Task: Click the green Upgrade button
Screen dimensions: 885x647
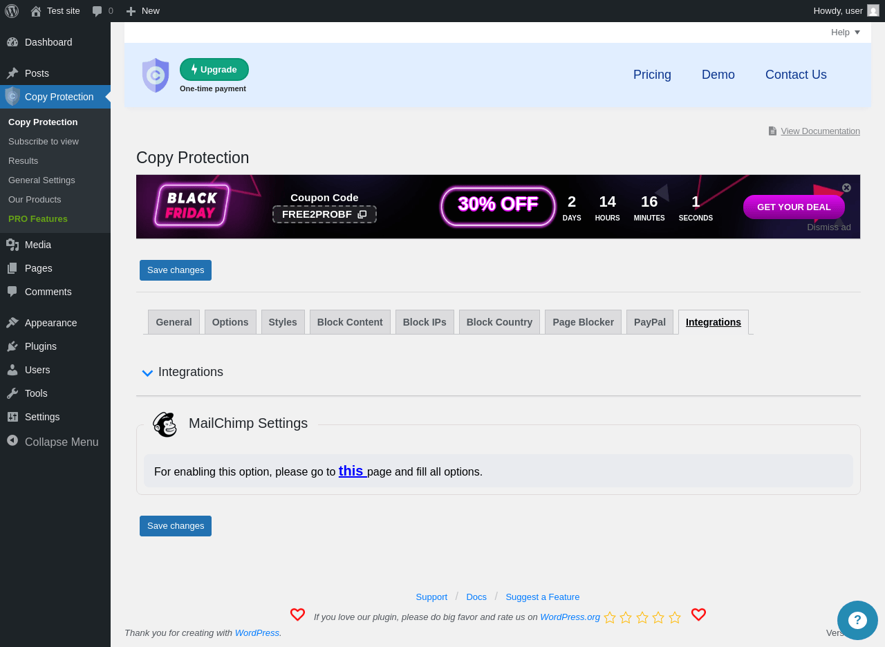Action: pyautogui.click(x=214, y=69)
